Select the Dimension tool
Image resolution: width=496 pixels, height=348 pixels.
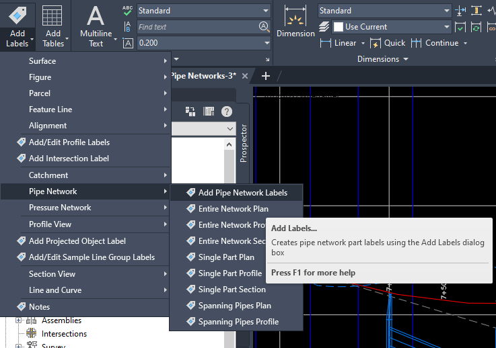point(295,21)
